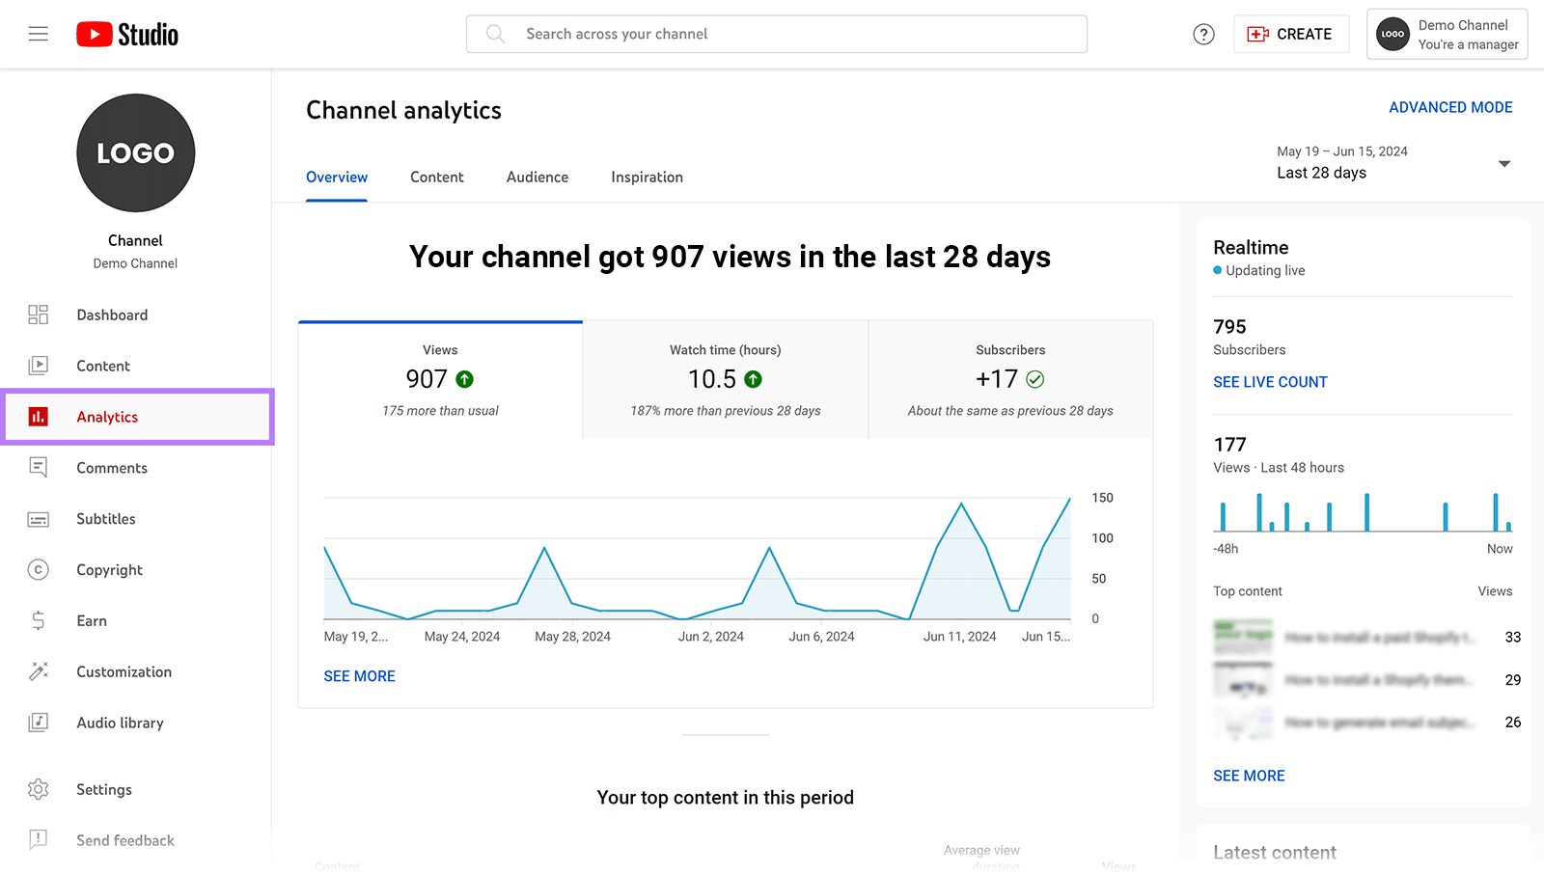
Task: Open the Customization section
Action: point(124,671)
